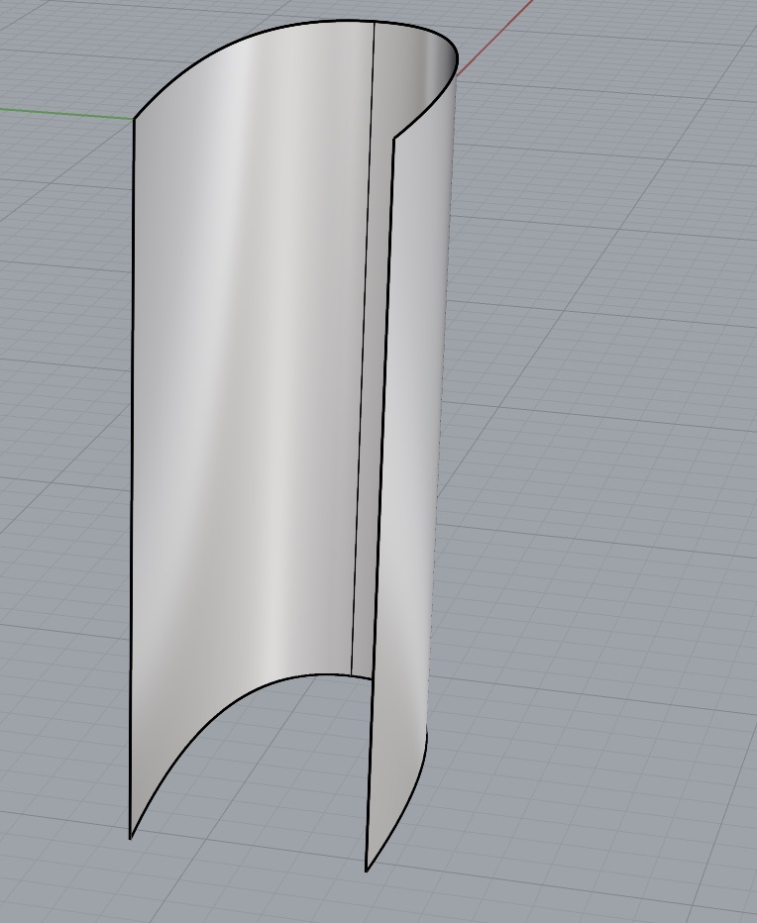Click the empty grid right of the surface
This screenshot has width=757, height=923.
pos(595,446)
